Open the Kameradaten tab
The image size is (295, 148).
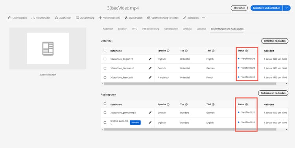[x=171, y=29]
